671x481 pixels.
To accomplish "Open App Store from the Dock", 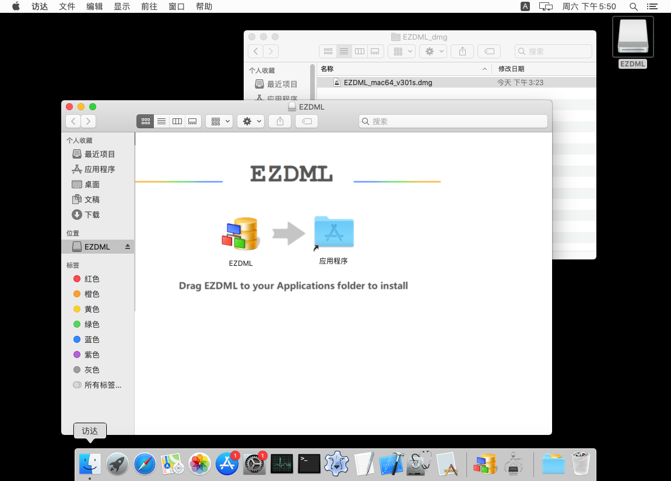I will coord(227,464).
